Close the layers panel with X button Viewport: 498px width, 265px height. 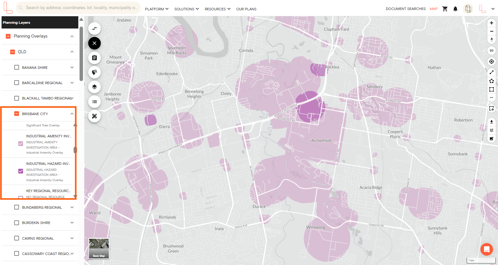click(x=94, y=43)
